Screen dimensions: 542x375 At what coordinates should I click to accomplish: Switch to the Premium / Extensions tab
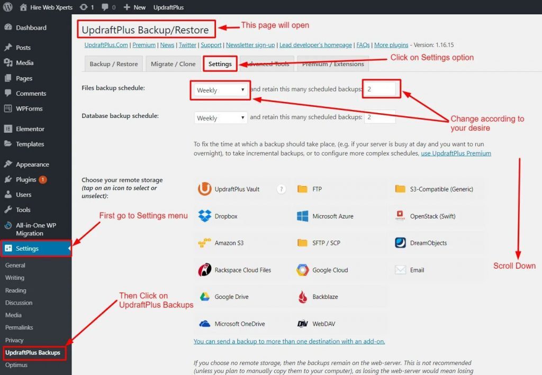(333, 64)
